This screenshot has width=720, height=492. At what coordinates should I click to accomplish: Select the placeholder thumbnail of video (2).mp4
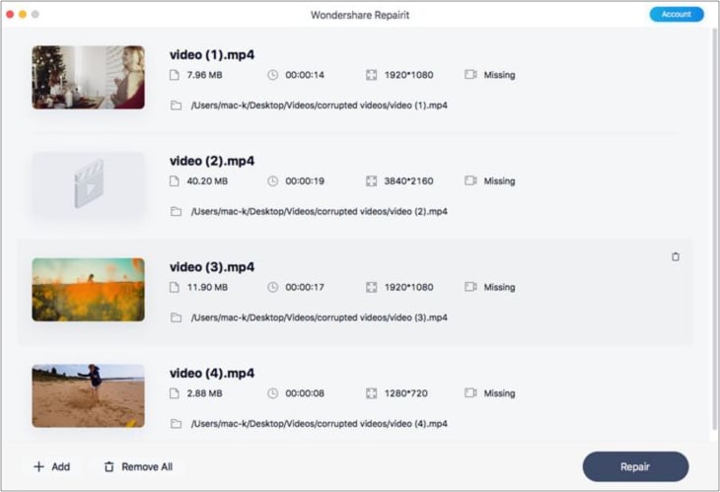(88, 183)
